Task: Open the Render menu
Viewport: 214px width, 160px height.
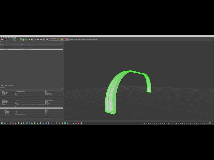Action: click(x=6, y=37)
